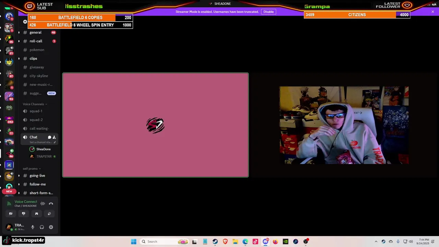Join the call waiting- voice channel
This screenshot has width=439, height=247.
39,129
